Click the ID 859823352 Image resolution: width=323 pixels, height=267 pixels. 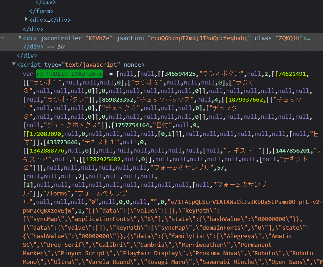[x=118, y=99]
